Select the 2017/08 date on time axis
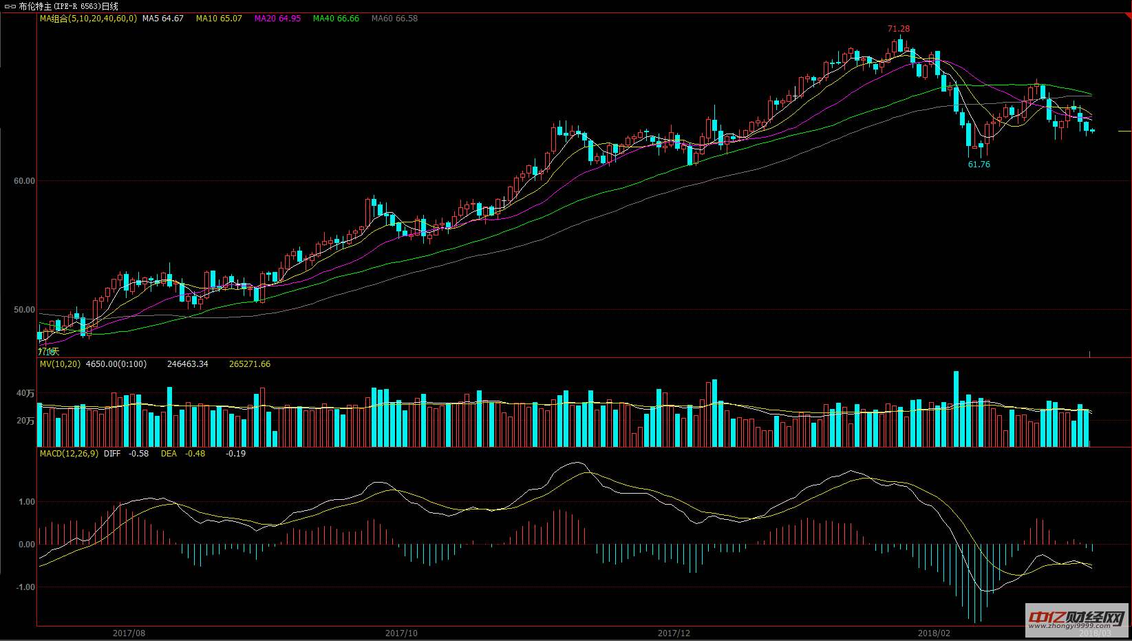The width and height of the screenshot is (1132, 641). click(129, 633)
